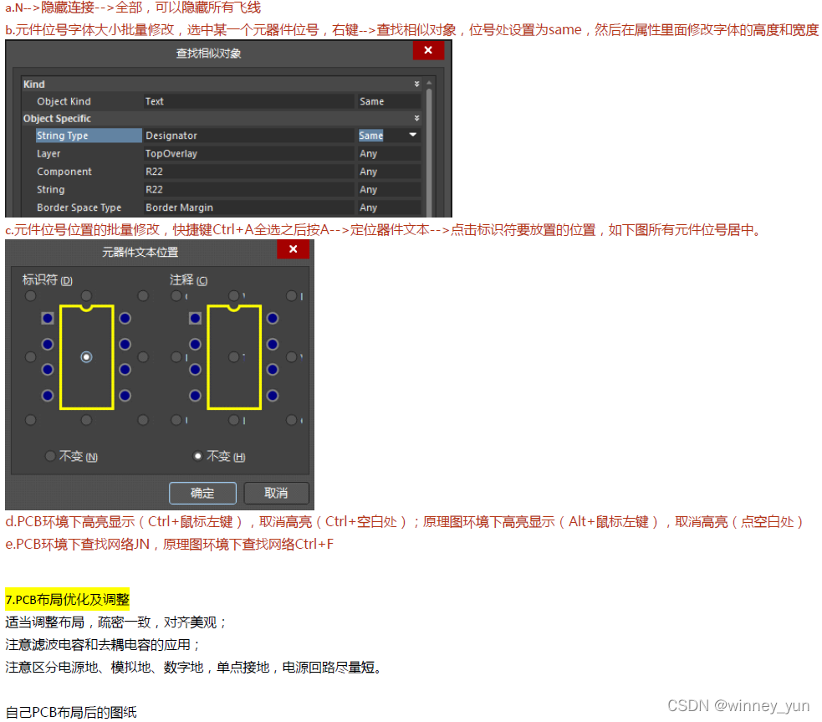Screen dimensions: 822x722
Task: Select the bottom-left radio under 注释
Action: 176,420
